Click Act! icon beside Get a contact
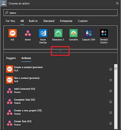The width and height of the screenshot is (121, 130). tap(10, 80)
